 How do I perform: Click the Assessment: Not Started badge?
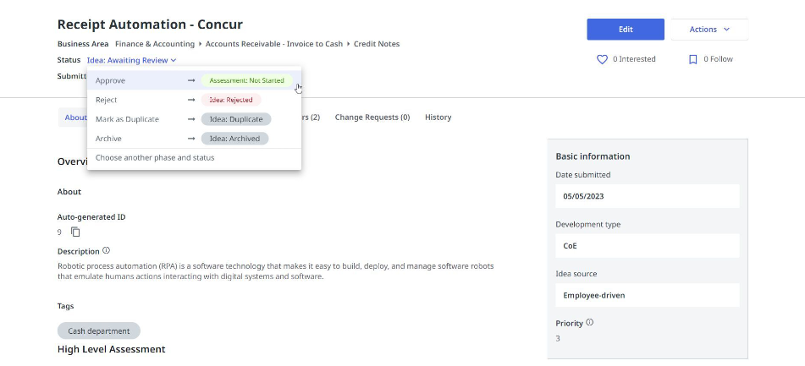[x=246, y=80]
